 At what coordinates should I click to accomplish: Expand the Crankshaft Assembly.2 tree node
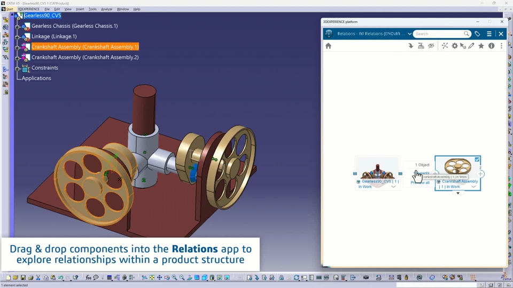[x=17, y=58]
